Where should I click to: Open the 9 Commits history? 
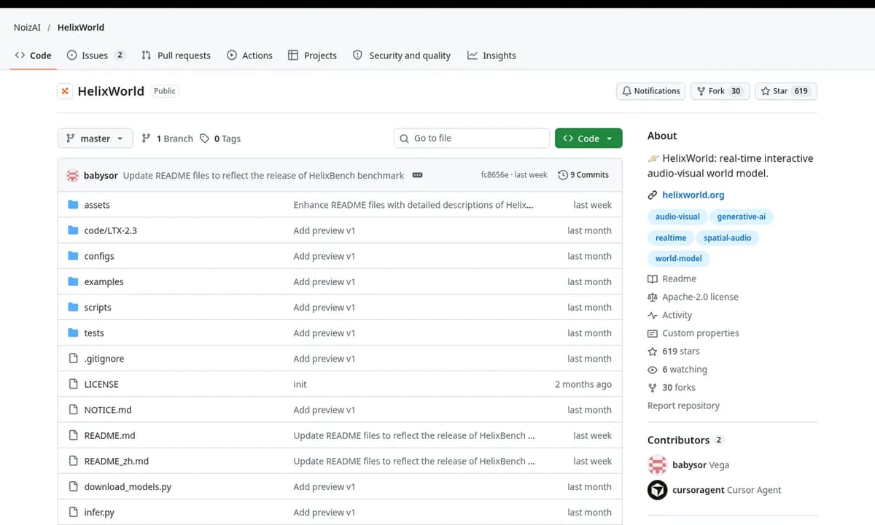click(x=583, y=175)
